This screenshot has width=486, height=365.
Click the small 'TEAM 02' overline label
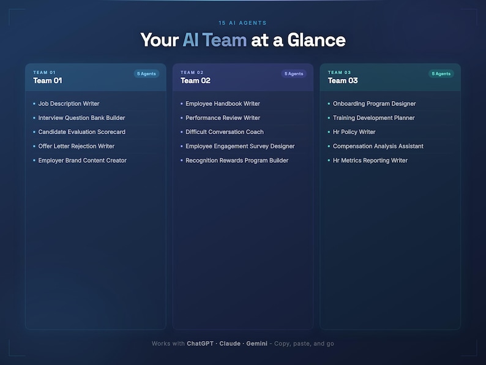tap(192, 72)
